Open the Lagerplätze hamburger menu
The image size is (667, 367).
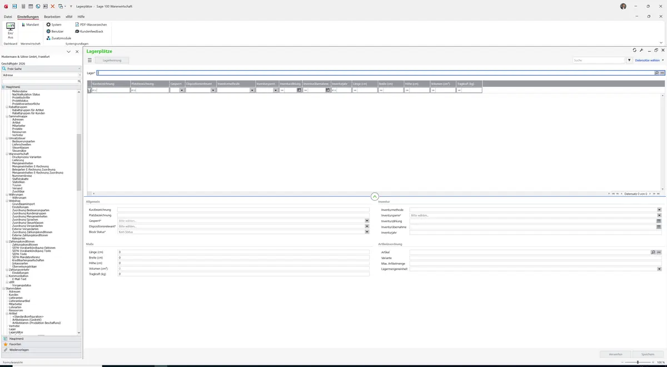89,60
